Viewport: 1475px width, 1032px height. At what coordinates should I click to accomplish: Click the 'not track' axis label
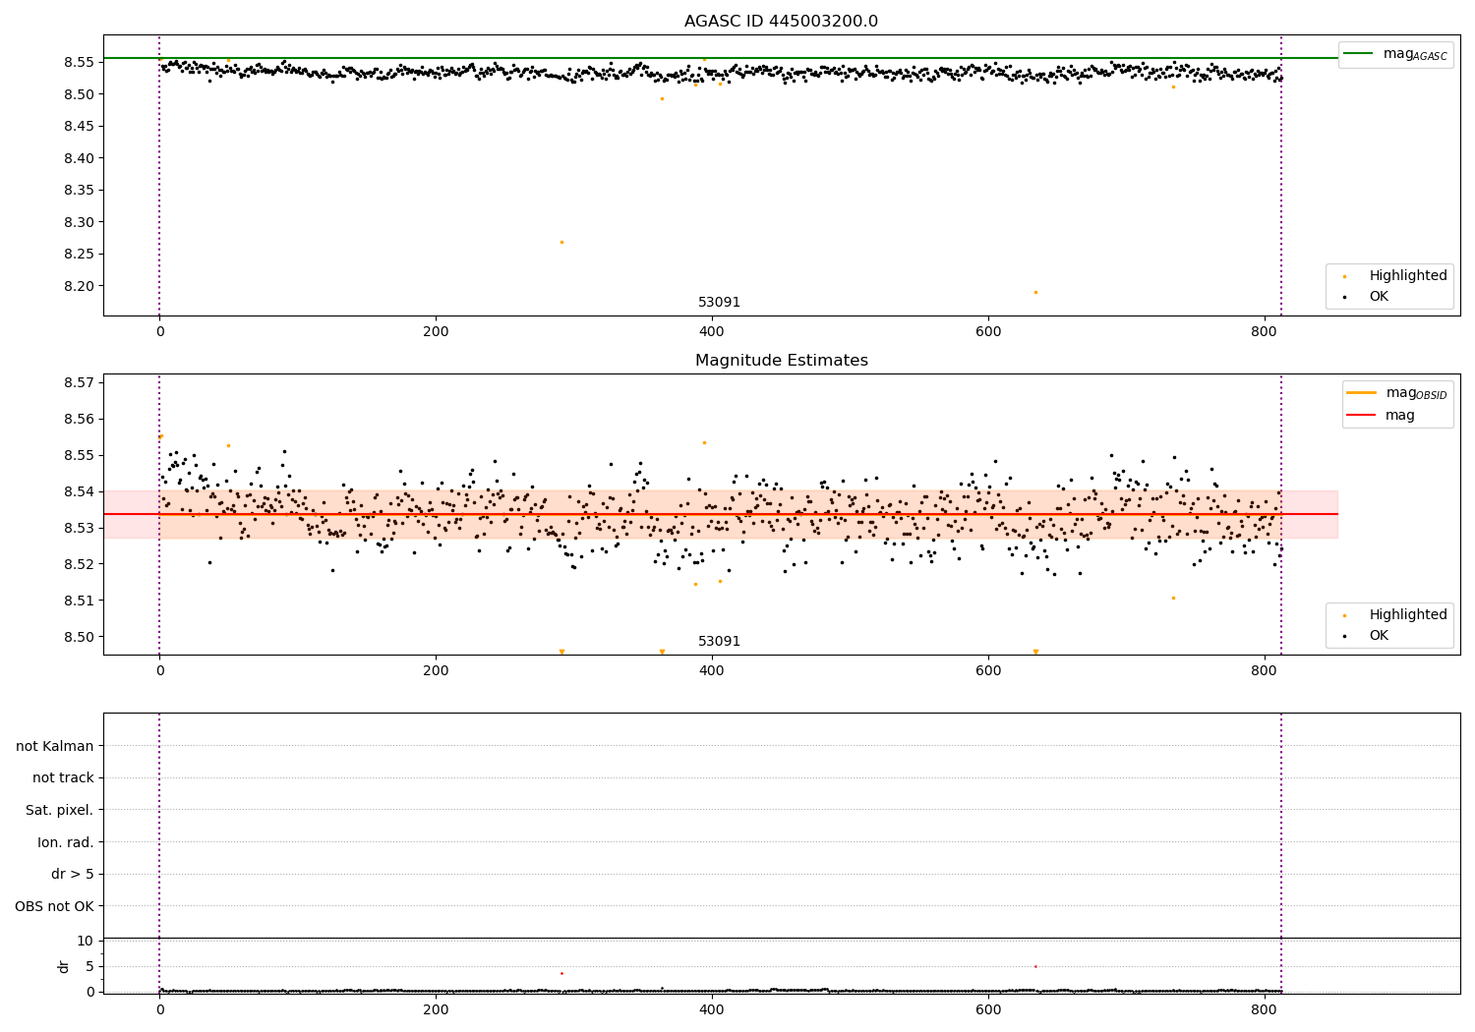(x=63, y=778)
